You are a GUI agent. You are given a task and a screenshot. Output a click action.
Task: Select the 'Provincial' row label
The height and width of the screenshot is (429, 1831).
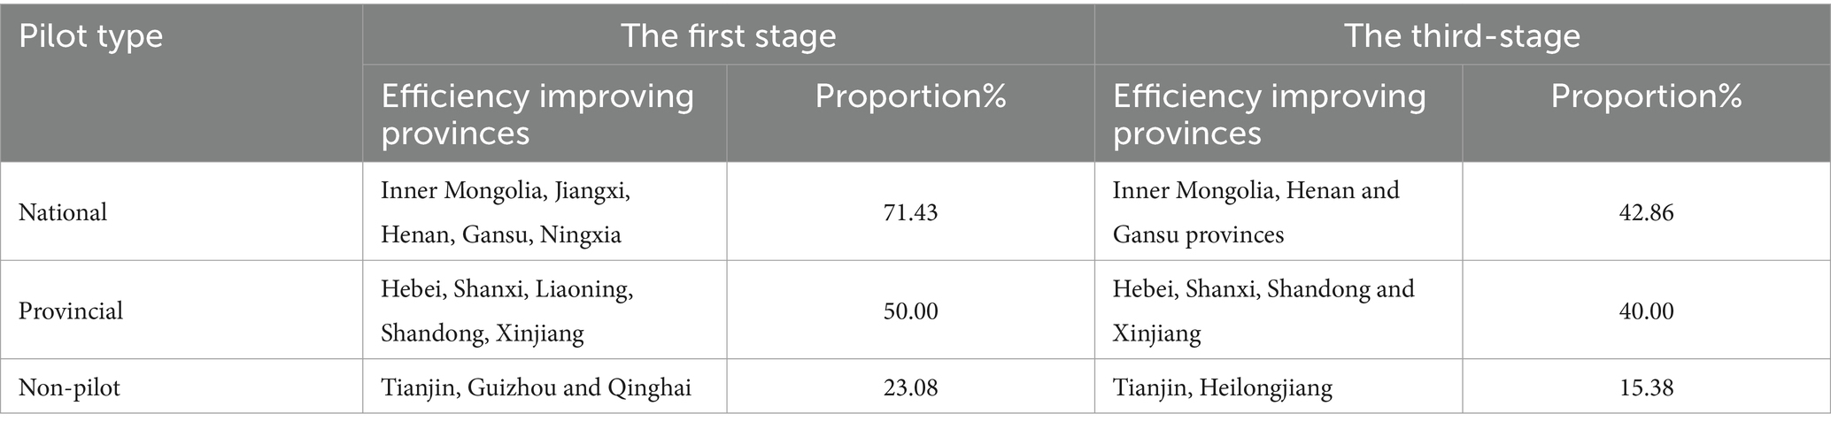point(71,311)
